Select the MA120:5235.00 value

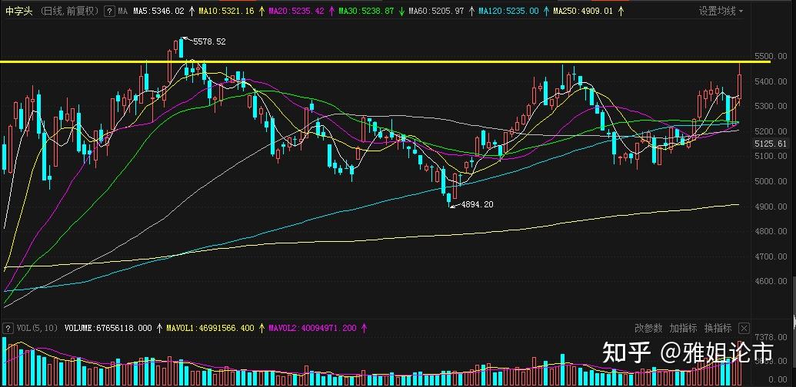pyautogui.click(x=508, y=11)
